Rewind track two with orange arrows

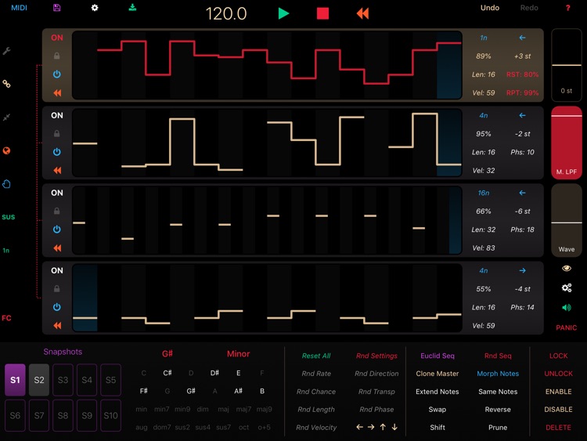pos(57,171)
